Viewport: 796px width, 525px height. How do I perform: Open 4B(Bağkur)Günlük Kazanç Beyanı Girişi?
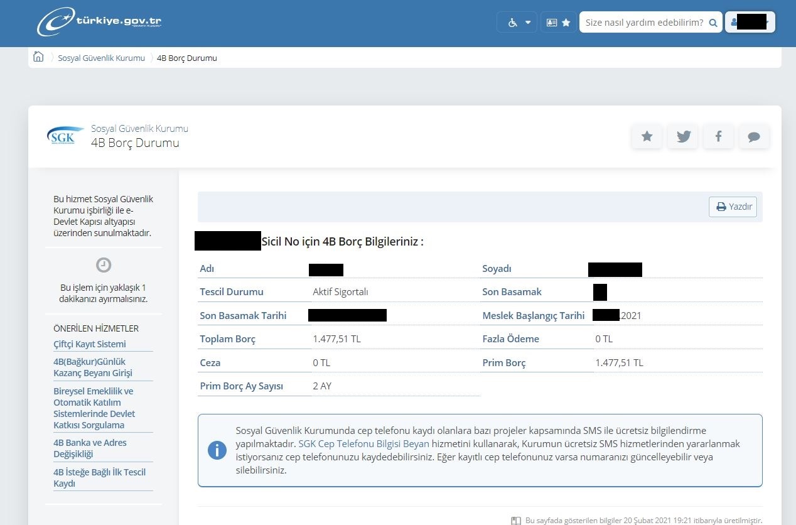pyautogui.click(x=93, y=367)
